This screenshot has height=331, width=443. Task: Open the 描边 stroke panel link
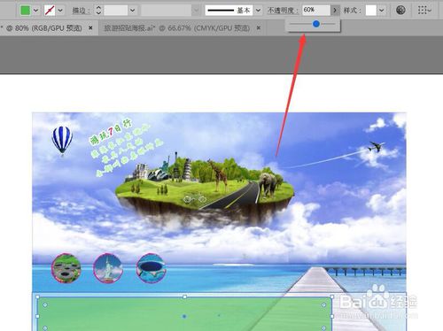(x=81, y=11)
